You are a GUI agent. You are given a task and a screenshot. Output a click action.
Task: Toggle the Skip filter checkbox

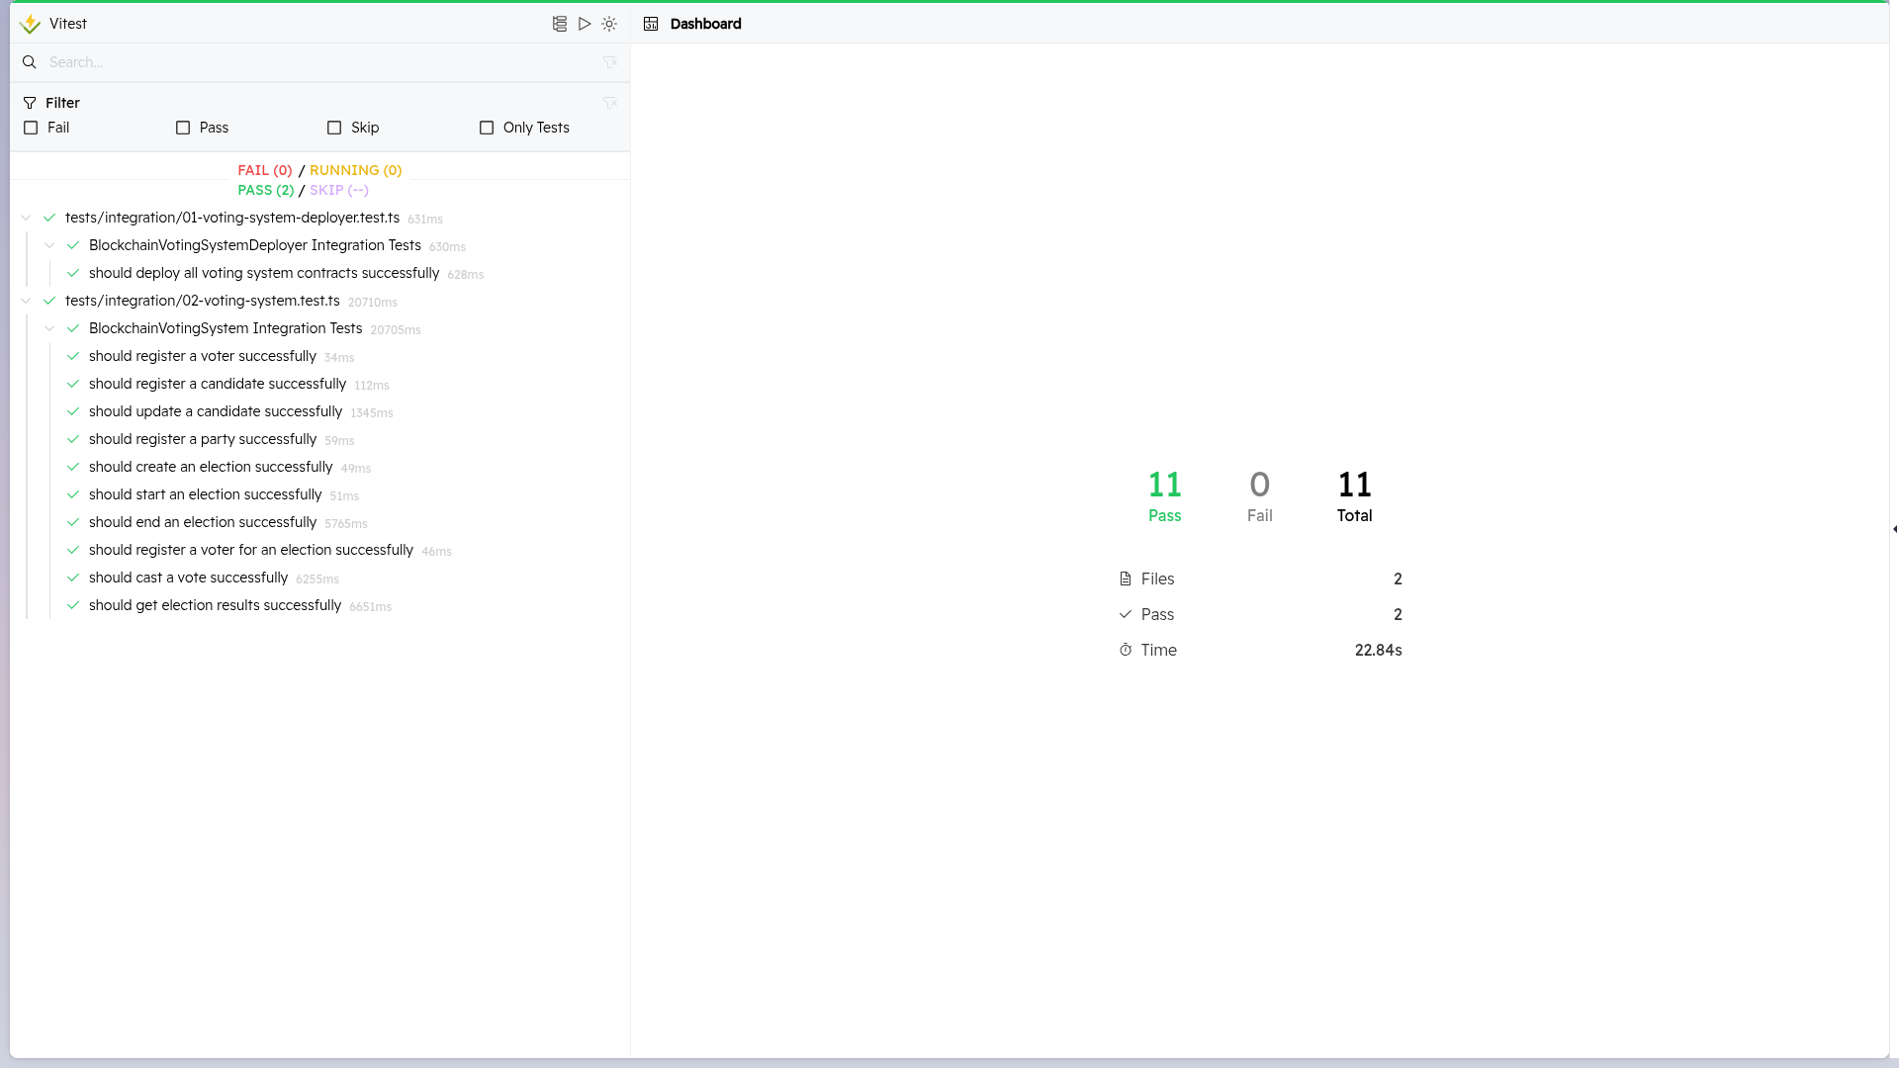[x=334, y=128]
